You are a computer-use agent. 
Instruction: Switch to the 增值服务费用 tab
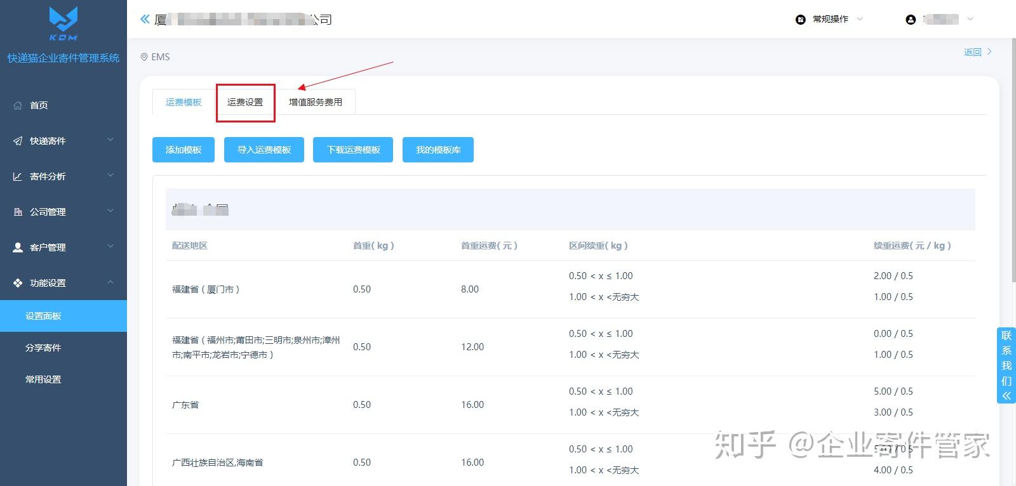pyautogui.click(x=316, y=102)
